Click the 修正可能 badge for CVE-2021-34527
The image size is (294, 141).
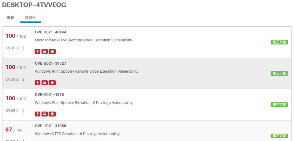[279, 74]
